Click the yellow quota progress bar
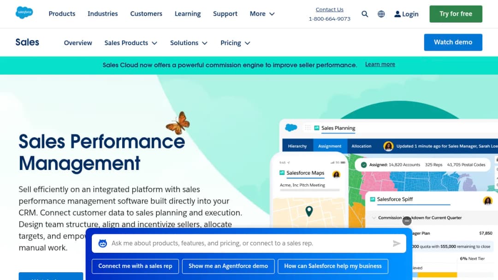498x280 pixels. [437, 274]
